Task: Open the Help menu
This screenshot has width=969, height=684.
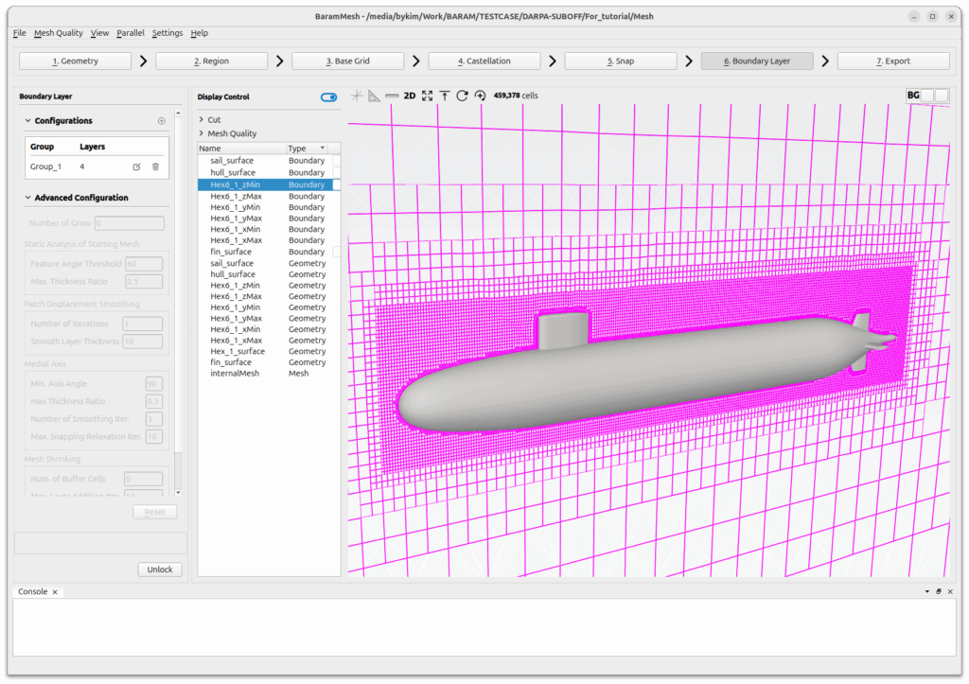Action: point(199,33)
